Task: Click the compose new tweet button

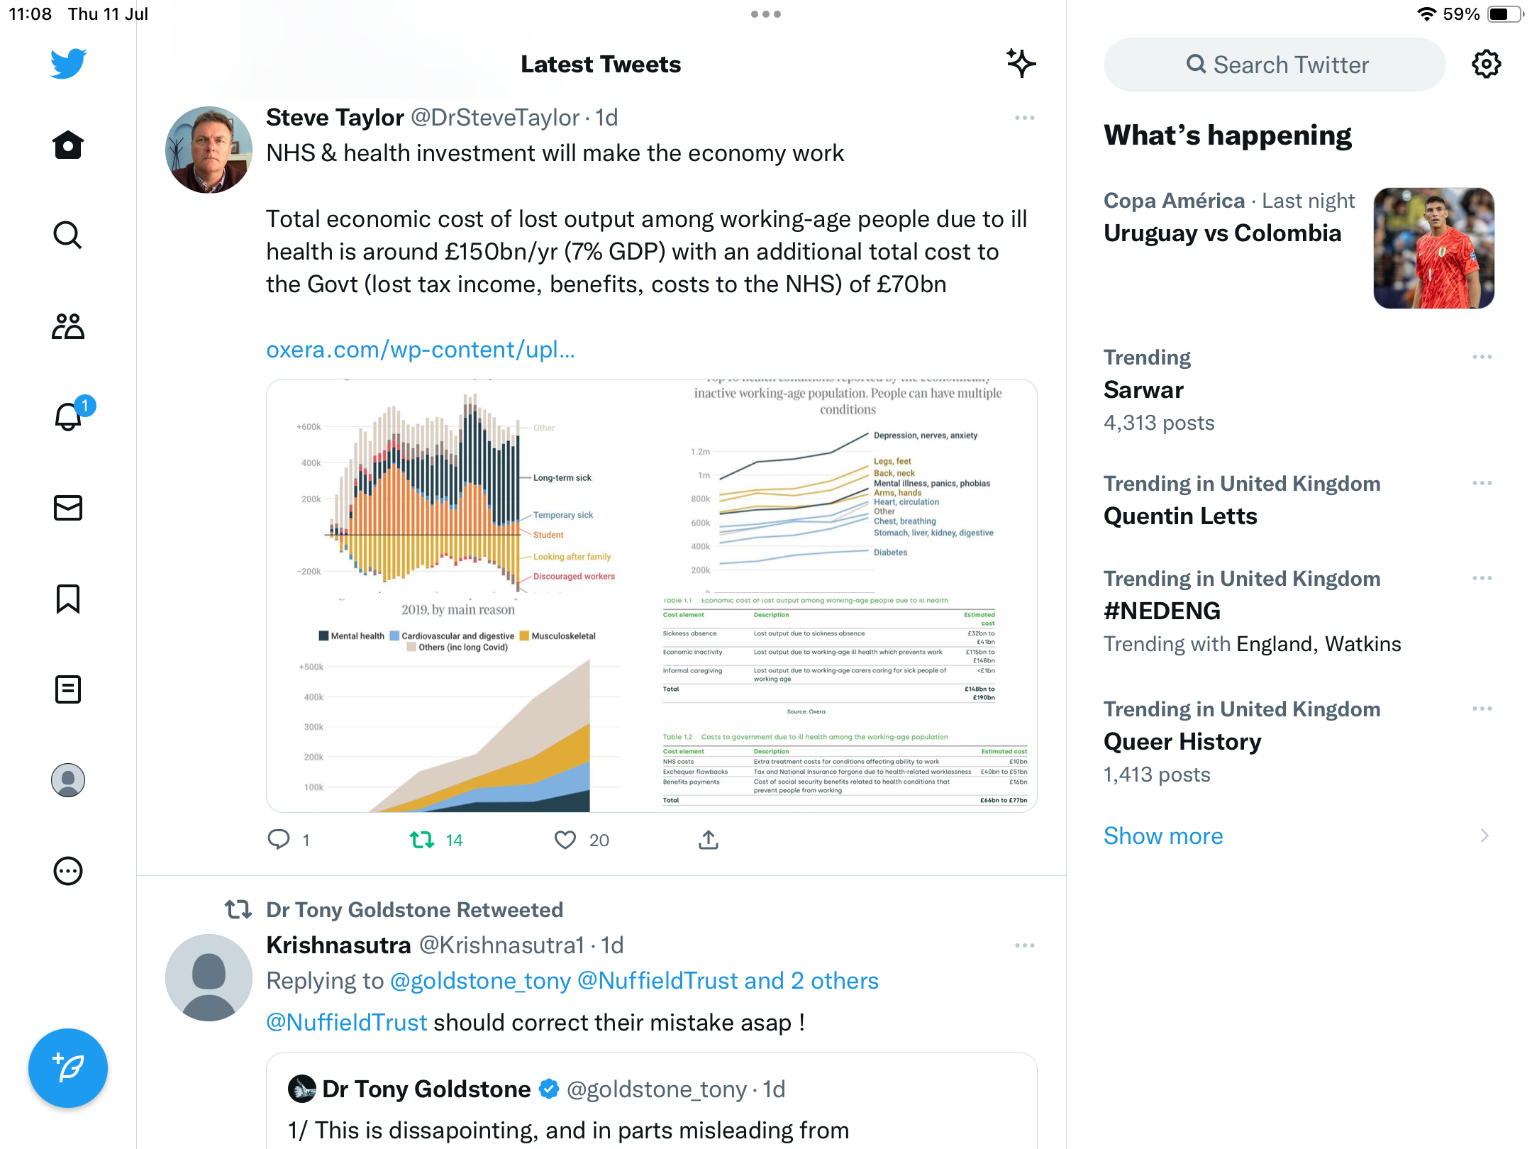Action: coord(68,1068)
